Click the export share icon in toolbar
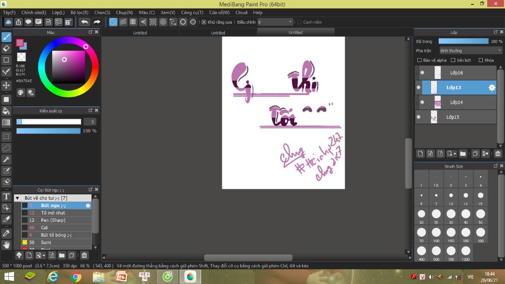505x284 pixels. point(18,22)
